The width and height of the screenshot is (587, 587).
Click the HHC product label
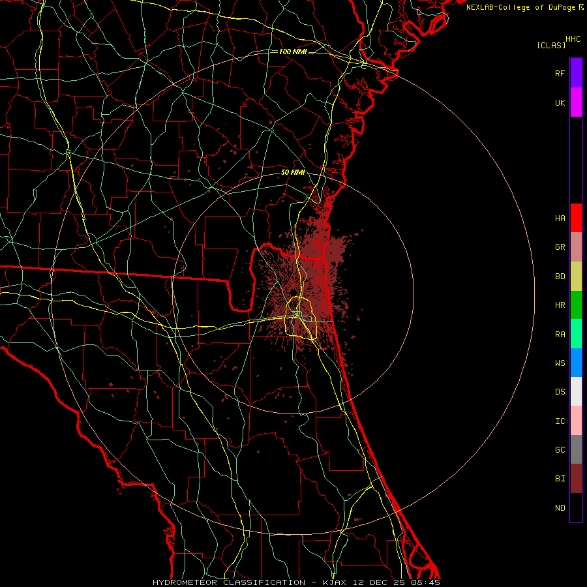[x=573, y=39]
